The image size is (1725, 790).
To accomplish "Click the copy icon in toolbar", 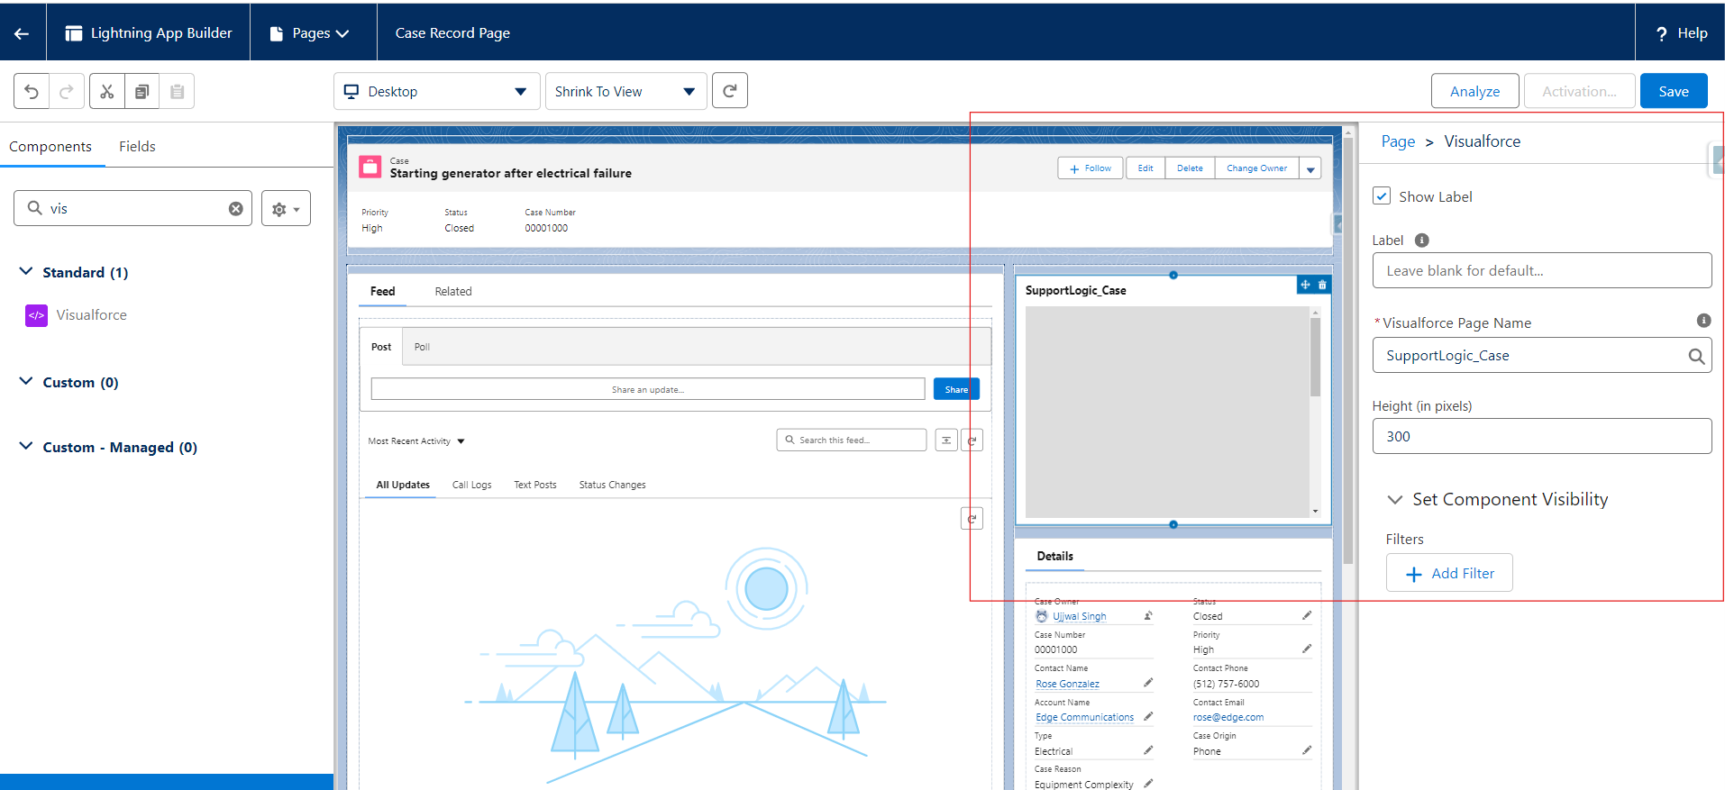I will pyautogui.click(x=141, y=91).
